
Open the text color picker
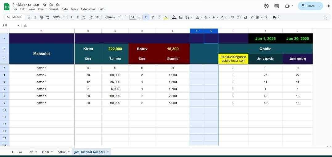(166, 17)
